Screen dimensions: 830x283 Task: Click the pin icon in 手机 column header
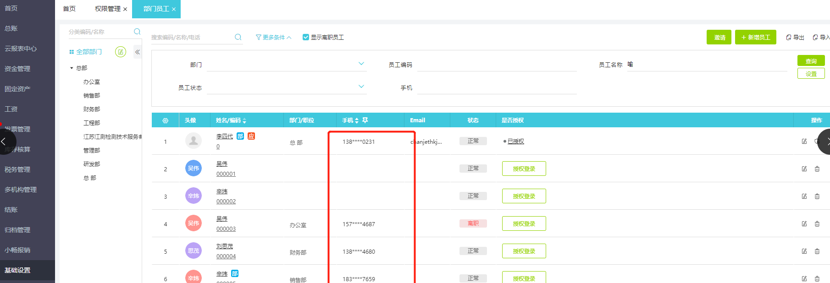[x=365, y=120]
